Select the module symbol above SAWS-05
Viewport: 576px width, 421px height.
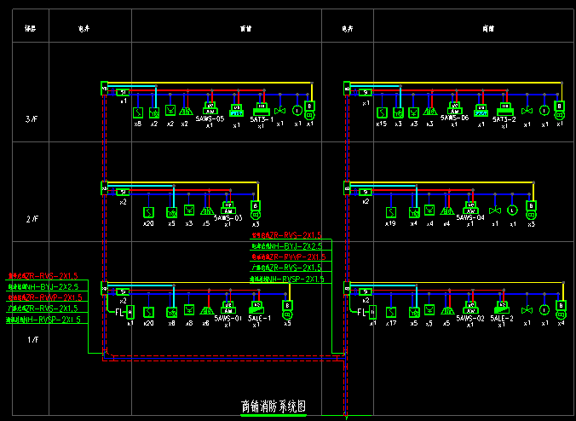[x=210, y=108]
